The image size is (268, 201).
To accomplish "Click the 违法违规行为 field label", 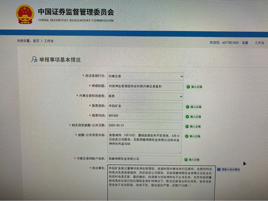I will 95,76.
